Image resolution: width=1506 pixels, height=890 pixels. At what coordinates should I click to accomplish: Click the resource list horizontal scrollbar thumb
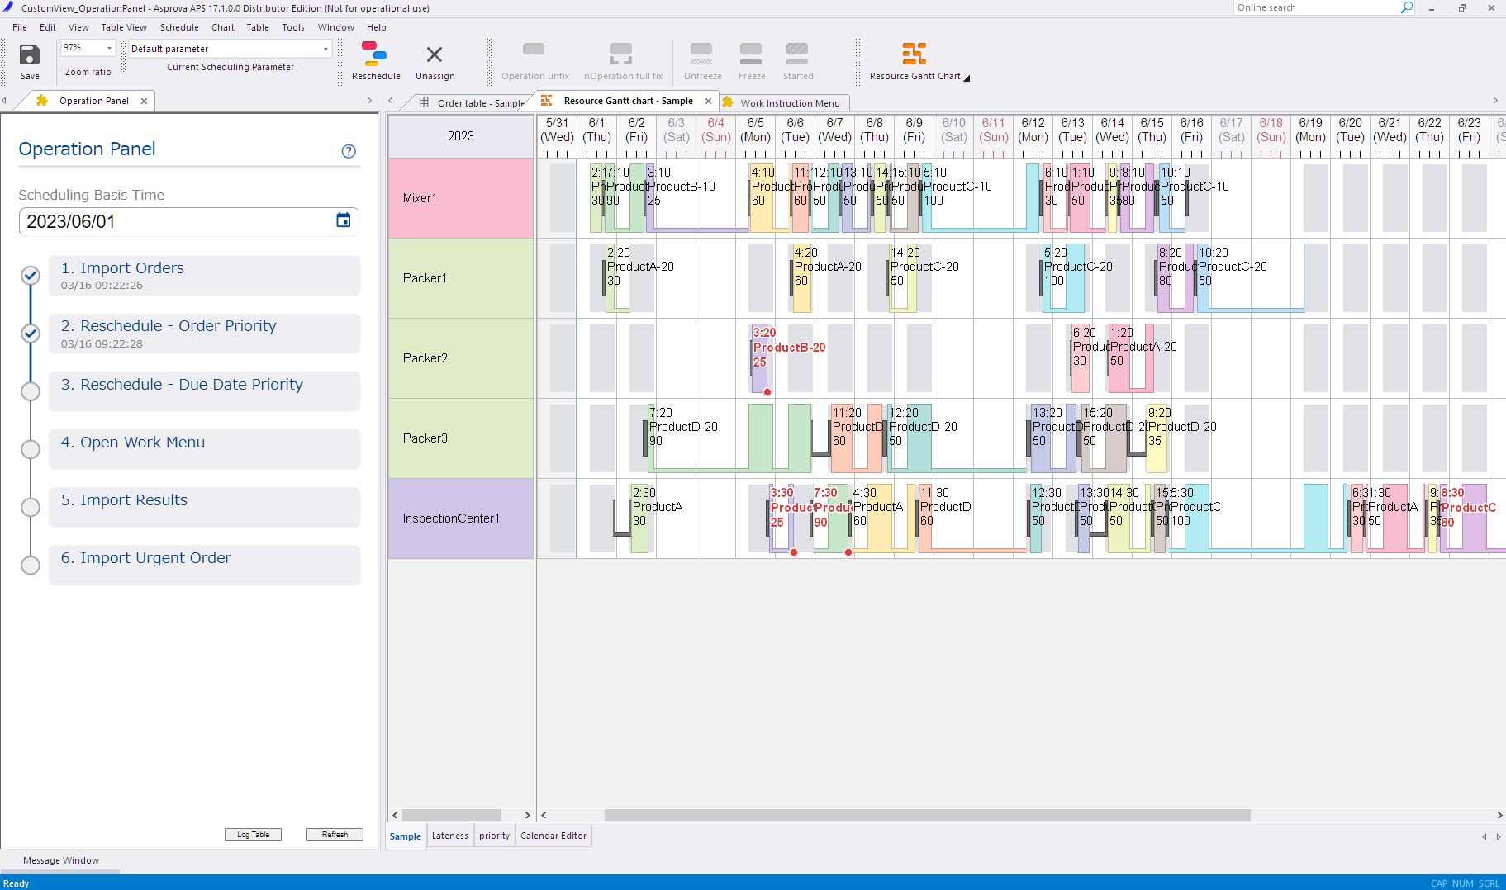pyautogui.click(x=452, y=815)
